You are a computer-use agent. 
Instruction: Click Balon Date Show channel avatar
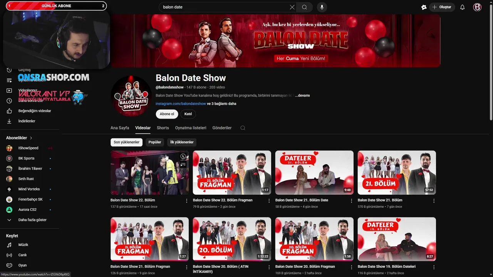131,96
